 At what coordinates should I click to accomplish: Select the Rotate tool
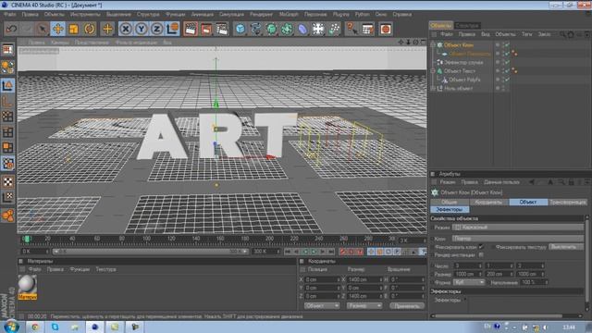click(90, 29)
